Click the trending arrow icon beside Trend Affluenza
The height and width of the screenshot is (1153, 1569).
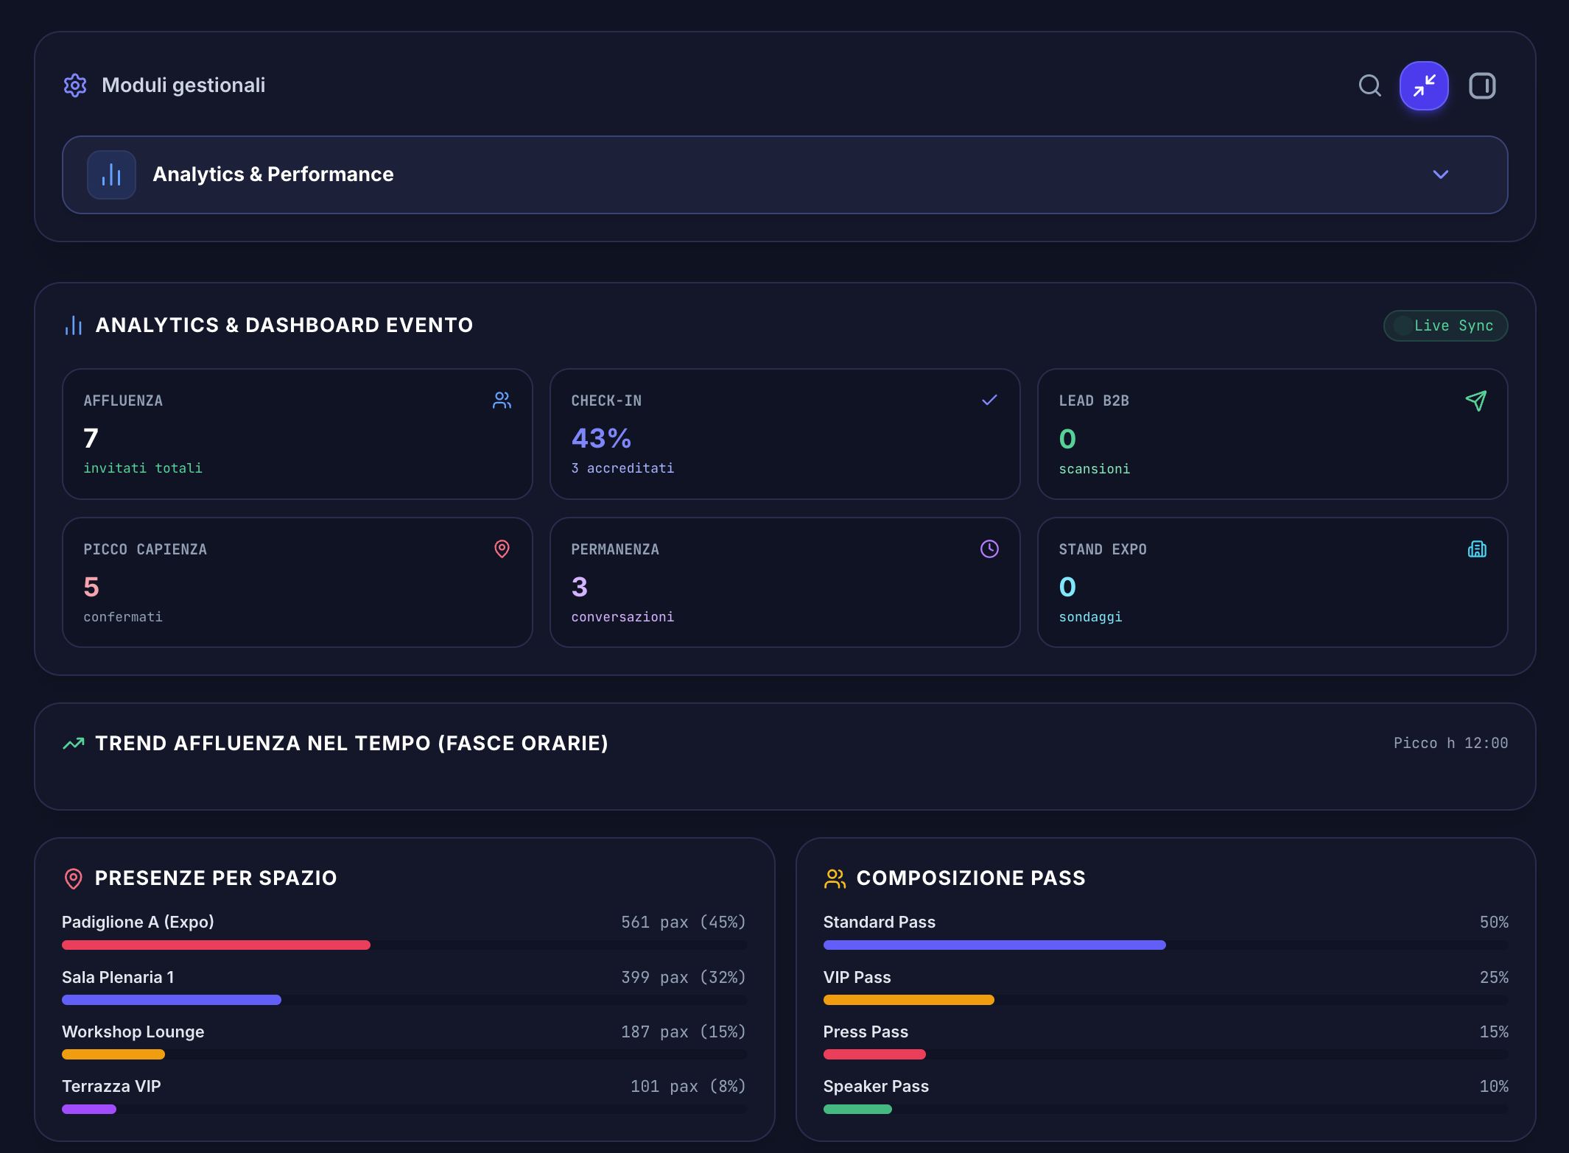(x=74, y=744)
